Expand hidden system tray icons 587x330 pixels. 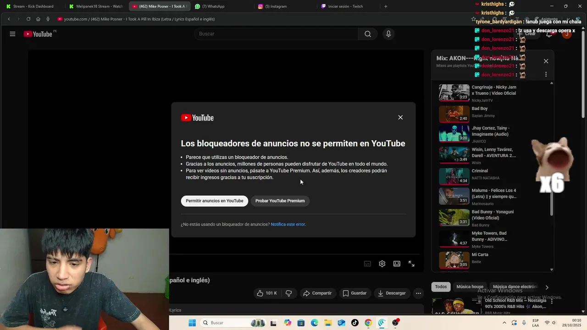click(x=504, y=323)
